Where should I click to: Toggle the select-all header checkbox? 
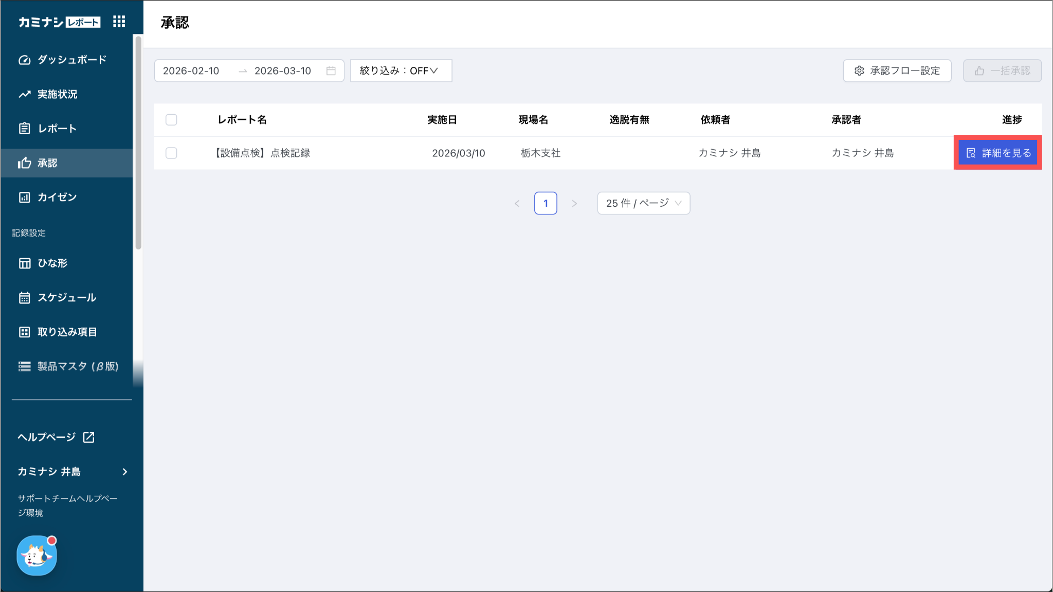click(x=171, y=120)
